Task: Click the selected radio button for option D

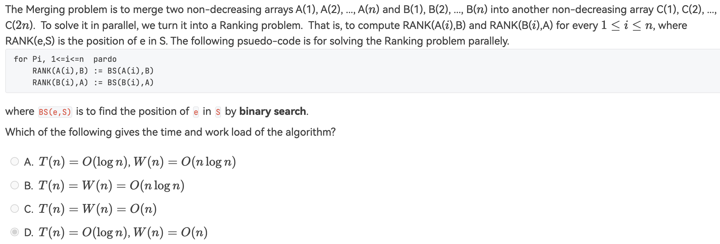Action: [15, 232]
